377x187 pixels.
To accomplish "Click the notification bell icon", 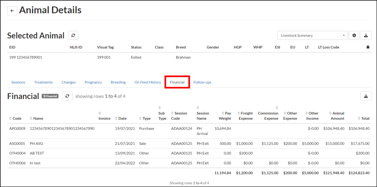I will [368, 47].
